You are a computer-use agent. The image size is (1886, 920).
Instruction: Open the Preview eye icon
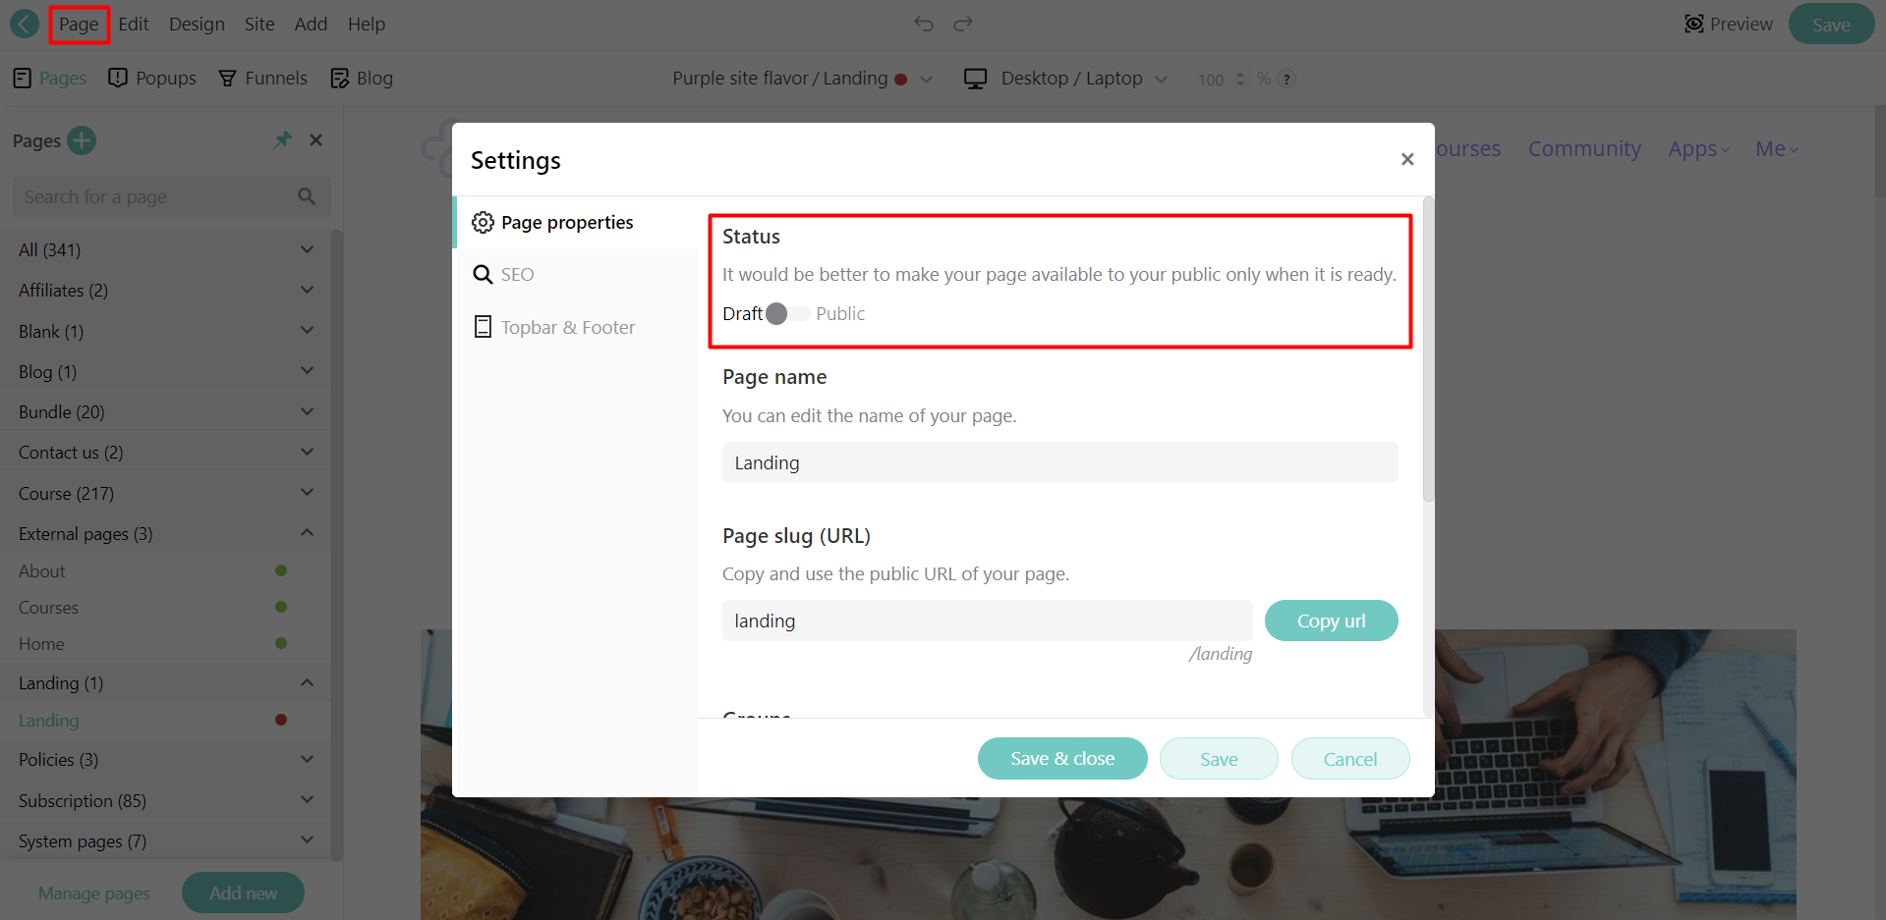pos(1695,23)
